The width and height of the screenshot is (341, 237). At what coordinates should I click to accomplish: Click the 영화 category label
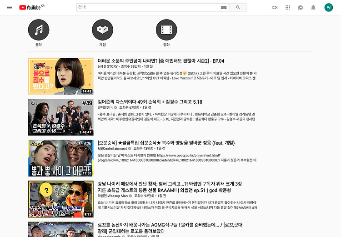pos(166,45)
